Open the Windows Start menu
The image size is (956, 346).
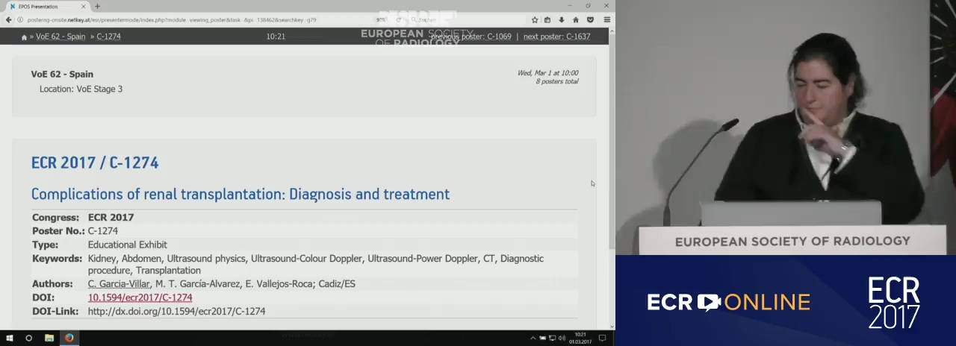(x=10, y=338)
